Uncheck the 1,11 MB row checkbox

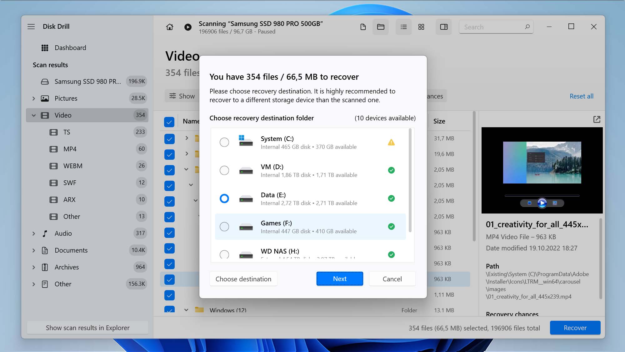tap(169, 295)
